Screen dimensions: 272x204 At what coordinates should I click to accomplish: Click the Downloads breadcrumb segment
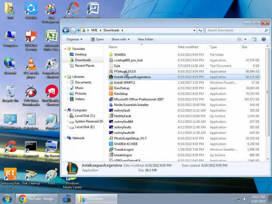pyautogui.click(x=111, y=30)
